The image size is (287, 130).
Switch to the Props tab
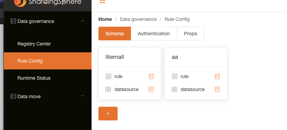coord(191,34)
